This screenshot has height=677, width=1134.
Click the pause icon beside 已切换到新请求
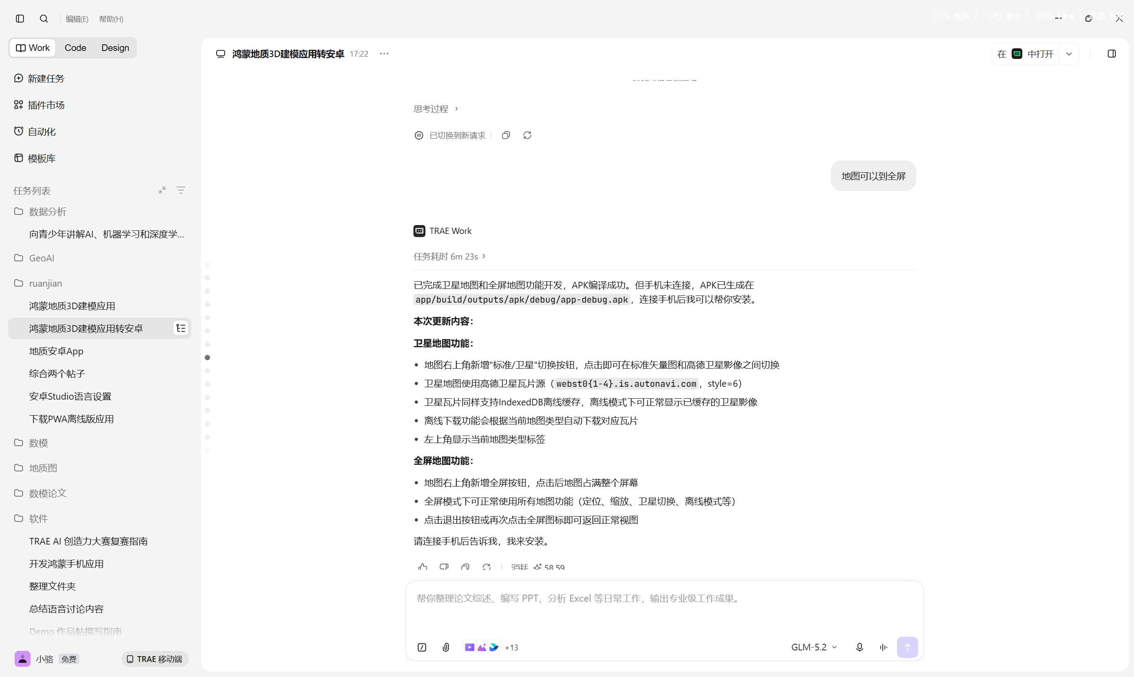[x=419, y=136]
